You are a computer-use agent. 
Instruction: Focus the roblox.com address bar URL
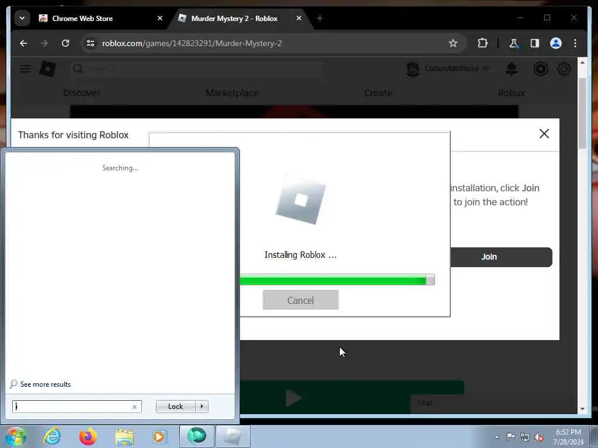coord(192,43)
